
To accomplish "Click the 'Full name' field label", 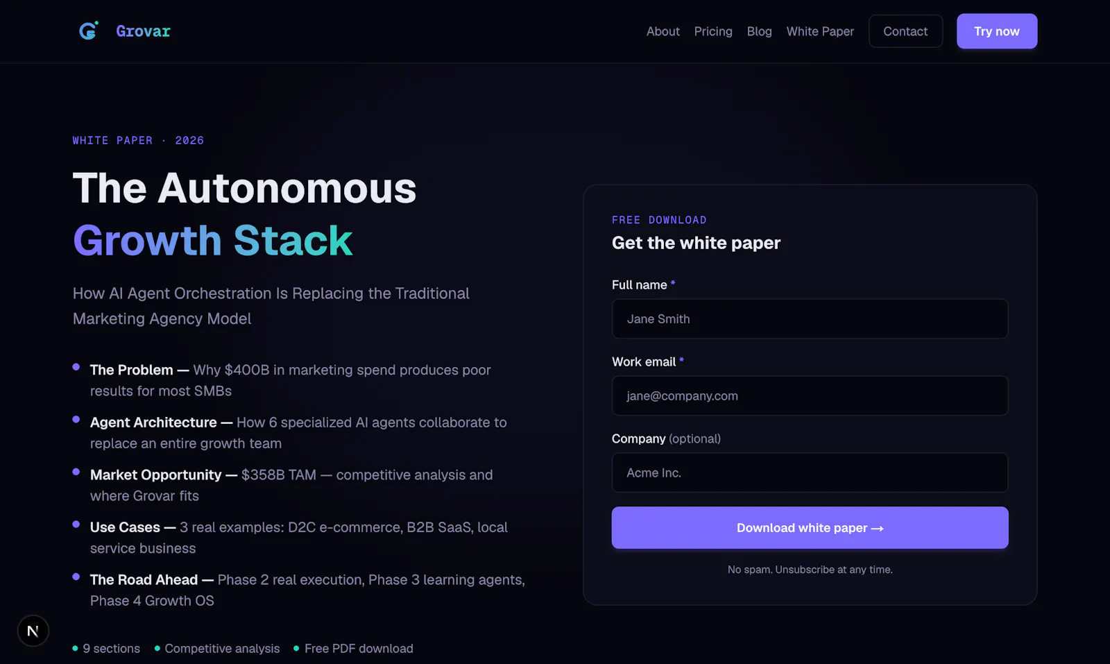I will tap(639, 285).
